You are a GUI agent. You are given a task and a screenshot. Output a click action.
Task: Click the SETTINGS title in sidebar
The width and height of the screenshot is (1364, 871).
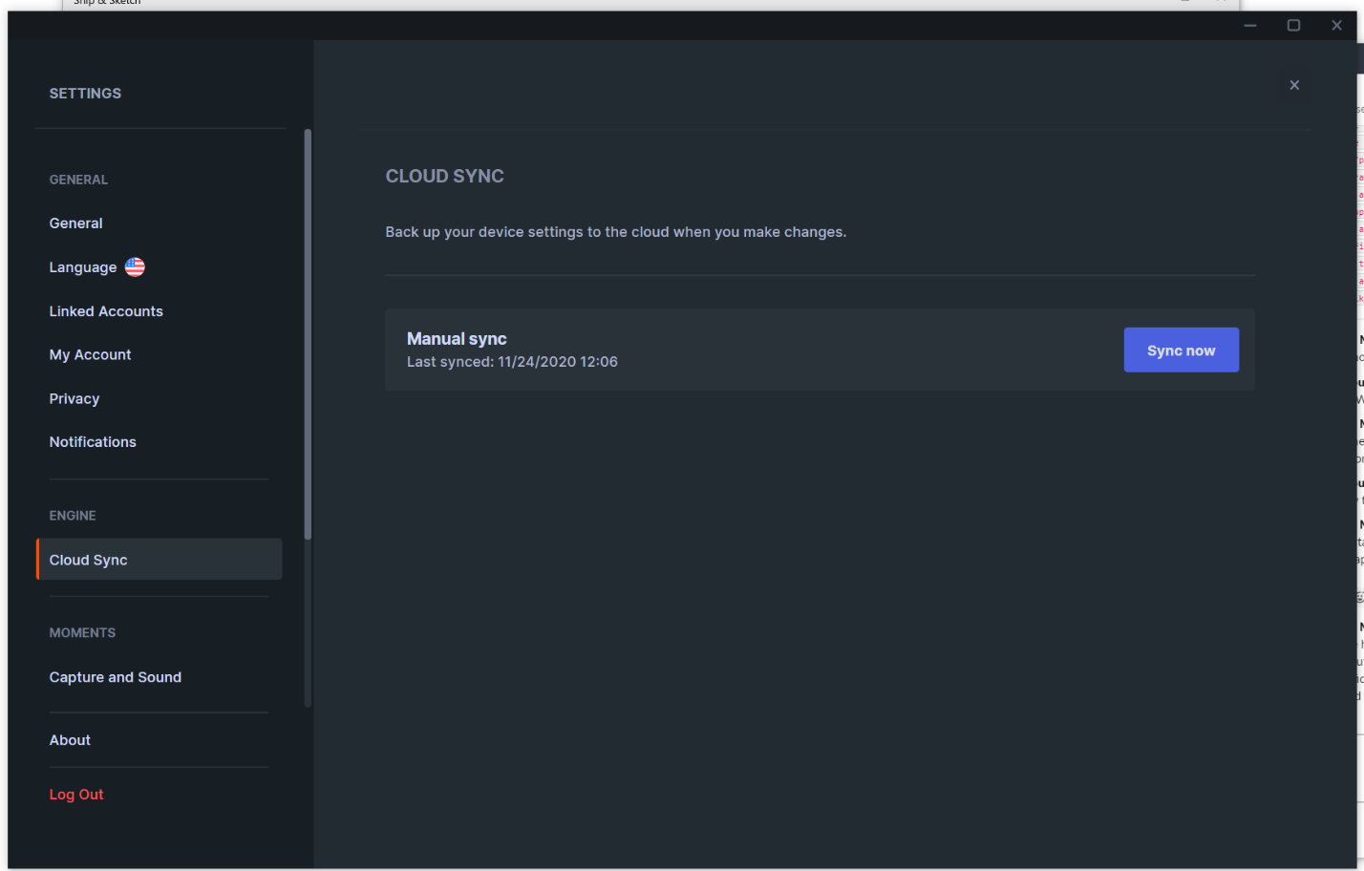point(85,94)
